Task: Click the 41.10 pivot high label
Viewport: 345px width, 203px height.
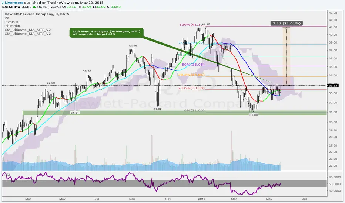Action: click(x=206, y=24)
